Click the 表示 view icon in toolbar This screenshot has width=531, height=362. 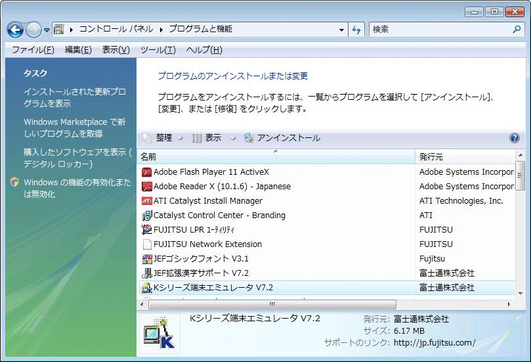[x=197, y=138]
